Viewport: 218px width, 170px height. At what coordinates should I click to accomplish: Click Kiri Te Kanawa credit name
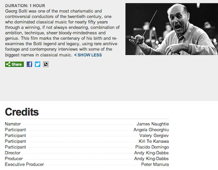click(x=154, y=141)
